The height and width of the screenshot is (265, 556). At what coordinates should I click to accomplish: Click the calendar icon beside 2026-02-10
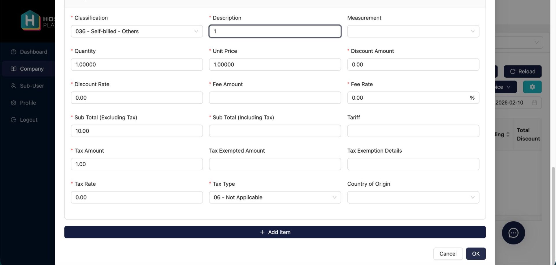pyautogui.click(x=534, y=103)
